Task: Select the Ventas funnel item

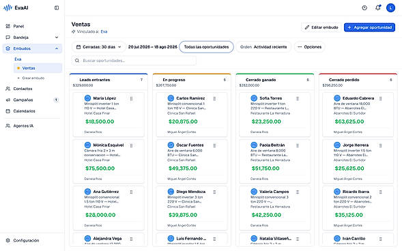Action: tap(38, 68)
